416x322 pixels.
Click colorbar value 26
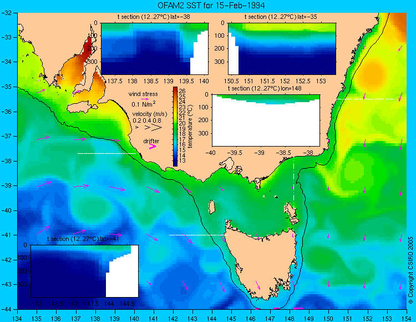click(x=182, y=91)
